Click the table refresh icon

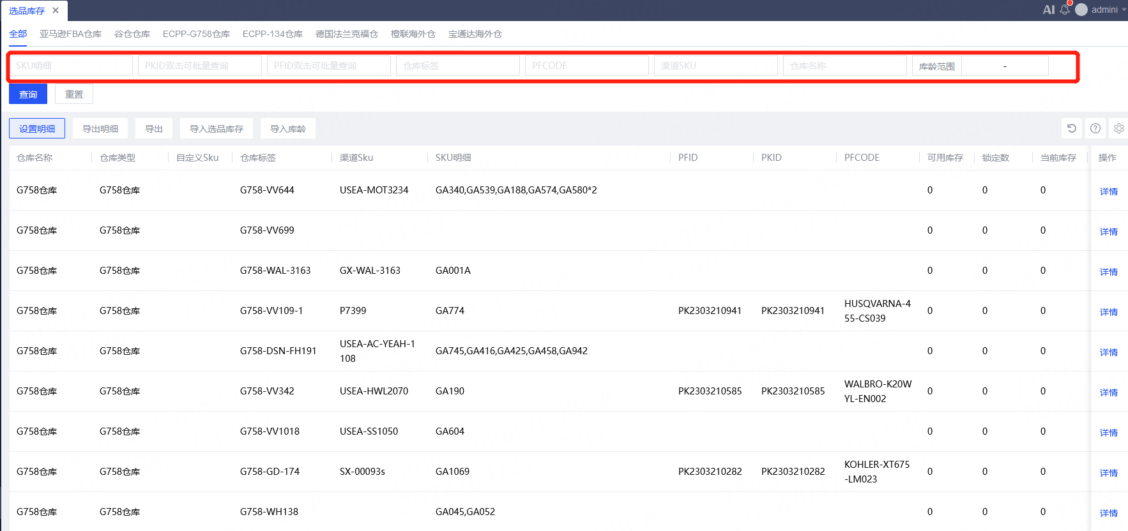tap(1072, 128)
